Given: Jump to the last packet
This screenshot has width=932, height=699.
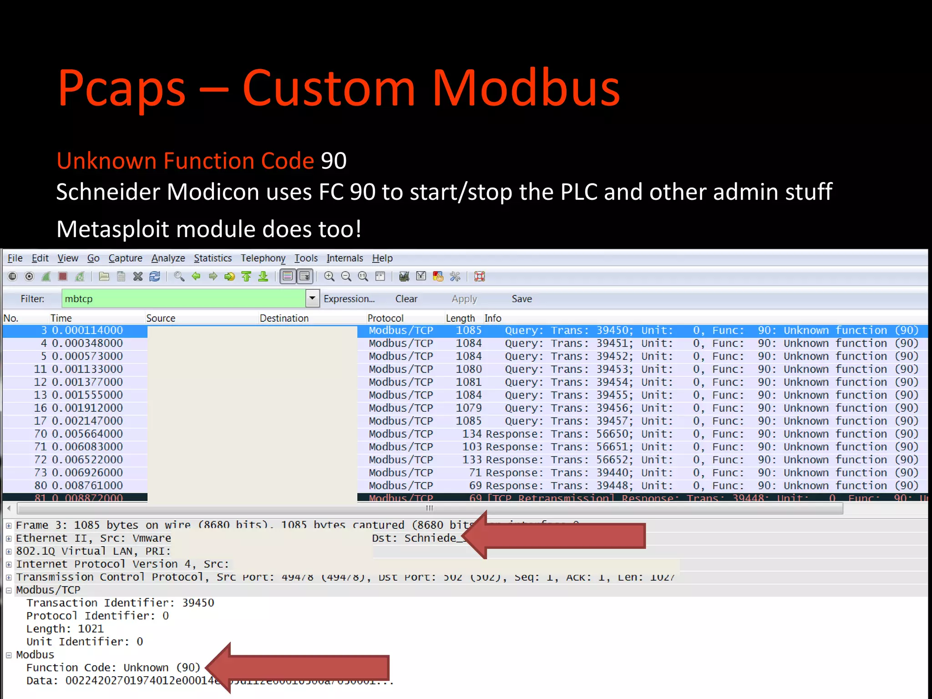Looking at the screenshot, I should [x=263, y=276].
